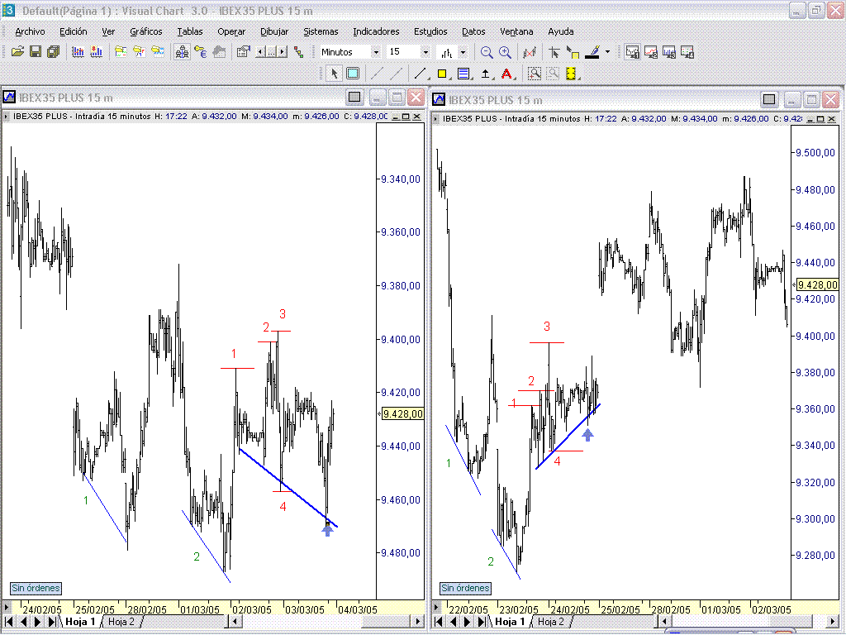Screen dimensions: 846x635
Task: Open the pen color dropdown arrow
Action: pyautogui.click(x=607, y=52)
